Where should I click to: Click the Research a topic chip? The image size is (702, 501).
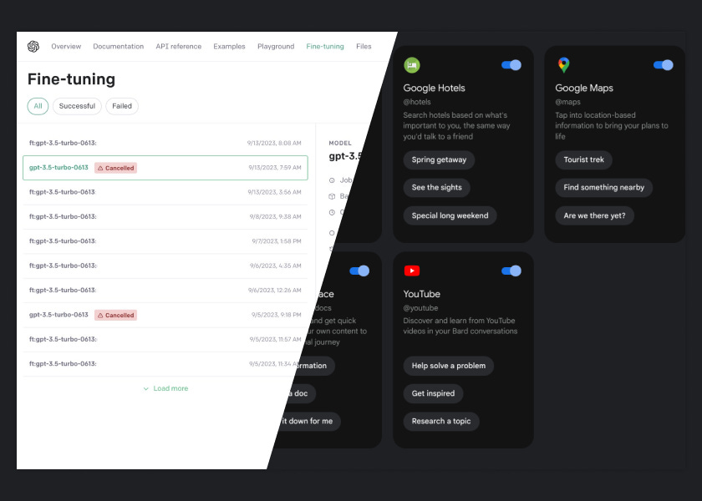441,421
